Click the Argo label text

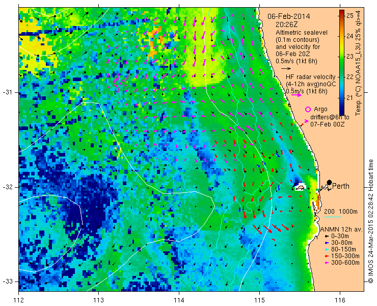[320, 109]
